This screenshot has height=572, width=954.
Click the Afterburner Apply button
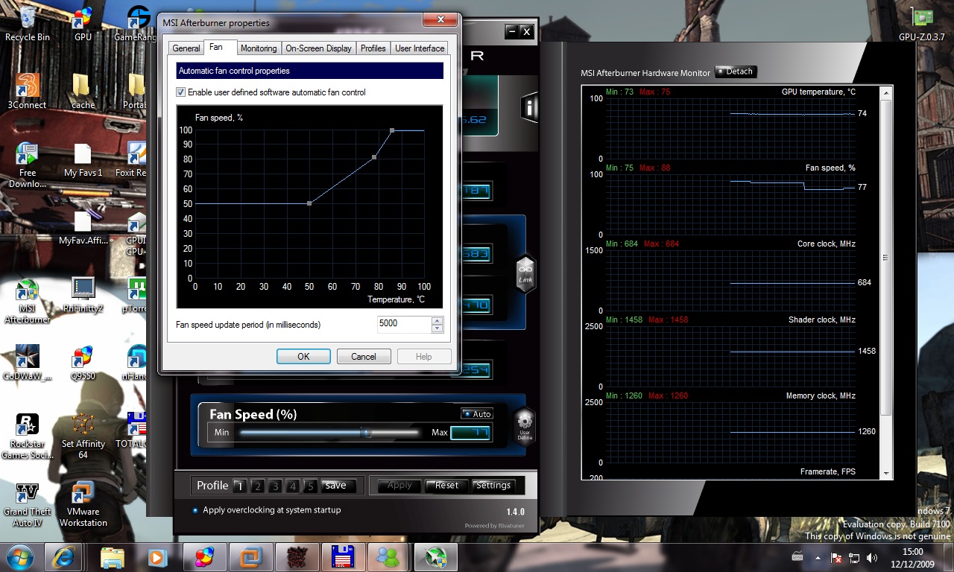399,485
